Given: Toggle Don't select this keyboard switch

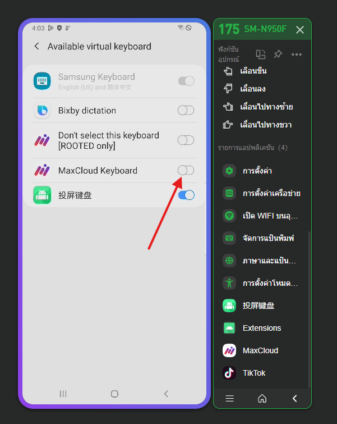Looking at the screenshot, I should pyautogui.click(x=186, y=140).
